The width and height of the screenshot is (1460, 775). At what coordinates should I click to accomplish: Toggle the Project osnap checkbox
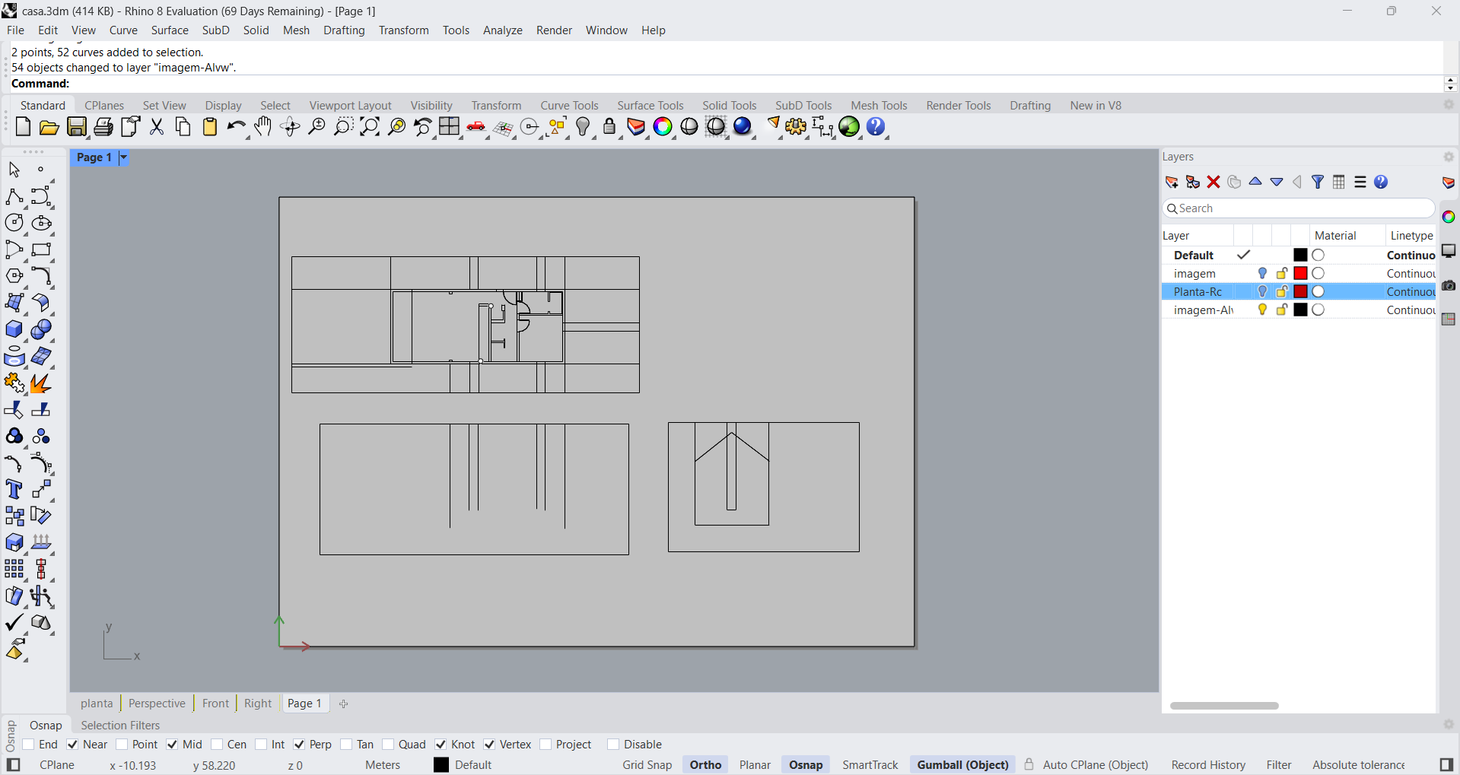[546, 745]
